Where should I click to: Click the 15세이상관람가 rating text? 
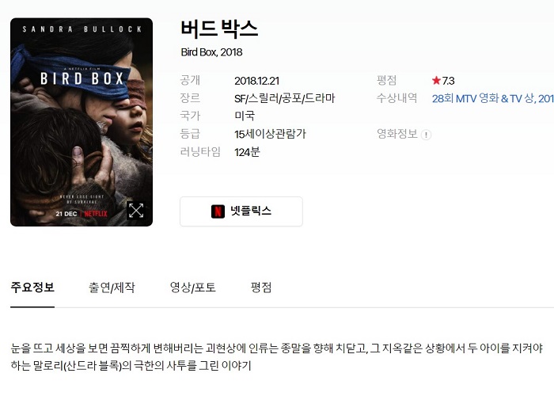[270, 134]
